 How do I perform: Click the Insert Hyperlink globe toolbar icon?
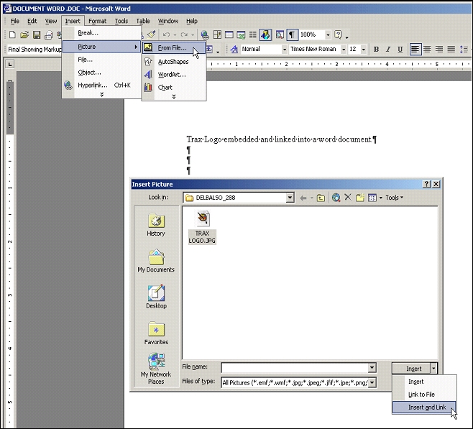[x=205, y=34]
